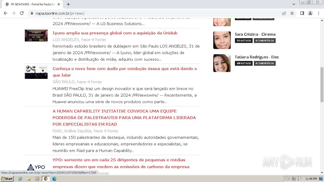Expand the tab search dropdown
This screenshot has width=324, height=182.
(x=294, y=4)
